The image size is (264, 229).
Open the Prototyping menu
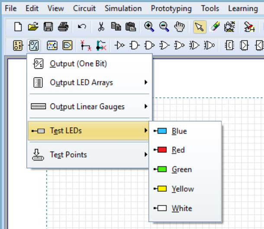(171, 9)
